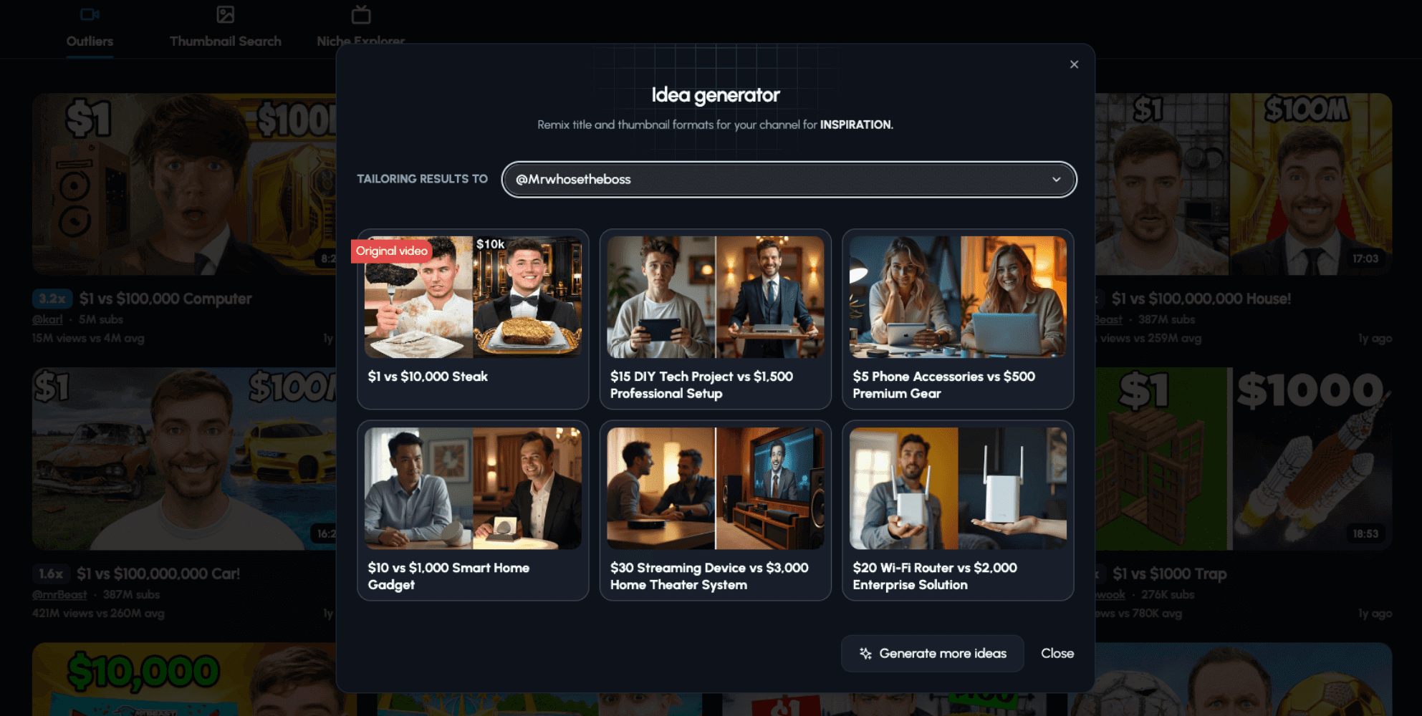
Task: Select the $10 vs $1,000 Smart Home Gadget card
Action: (x=473, y=510)
